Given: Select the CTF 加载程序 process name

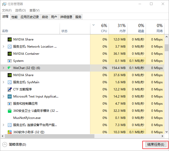Looking at the screenshot, I should [22, 89].
